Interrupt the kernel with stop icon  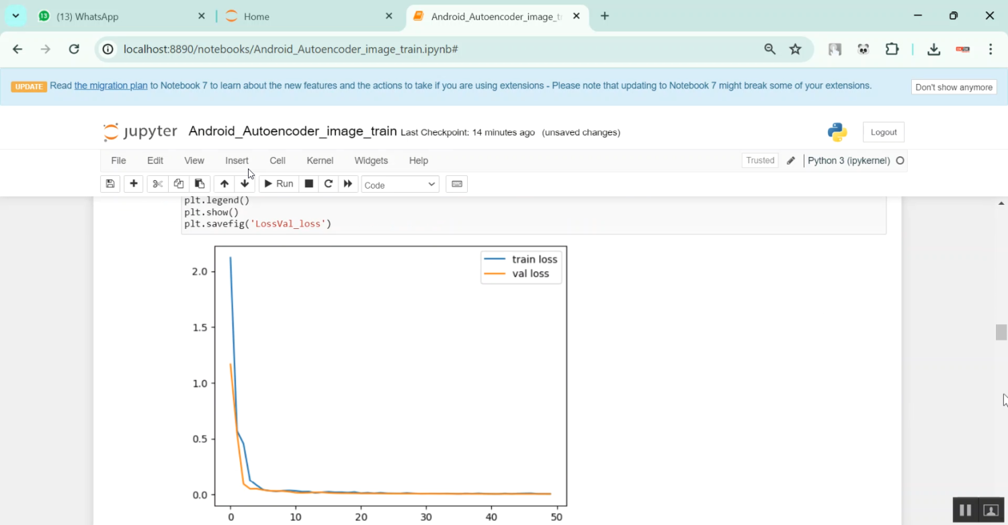coord(309,184)
